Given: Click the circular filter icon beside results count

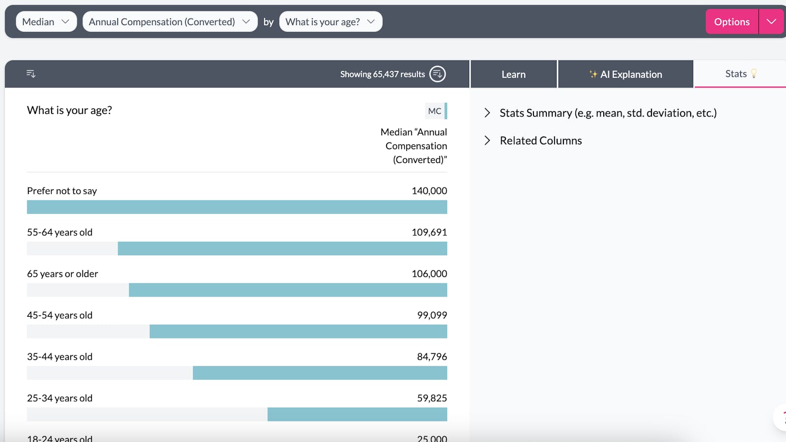Looking at the screenshot, I should 437,74.
